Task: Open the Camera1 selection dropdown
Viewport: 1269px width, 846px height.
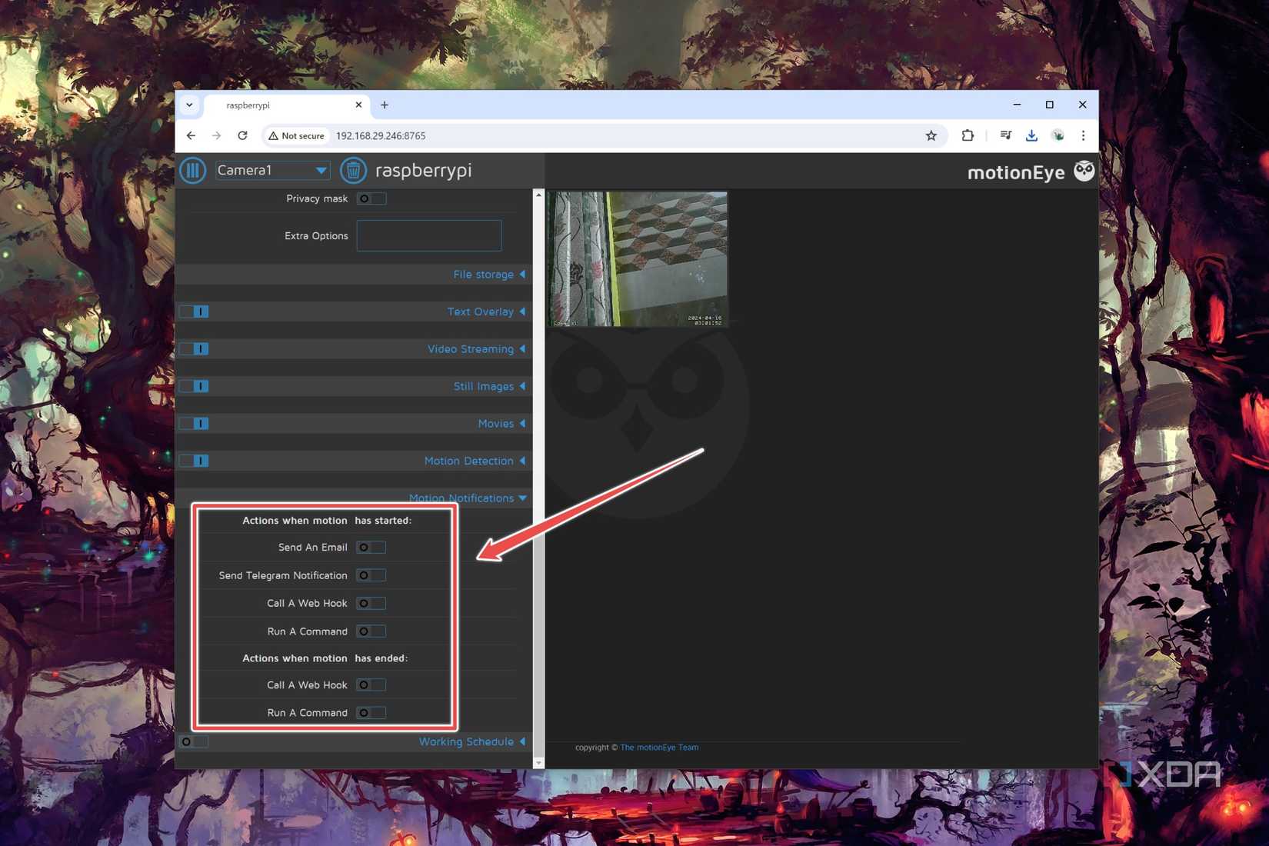Action: [271, 170]
